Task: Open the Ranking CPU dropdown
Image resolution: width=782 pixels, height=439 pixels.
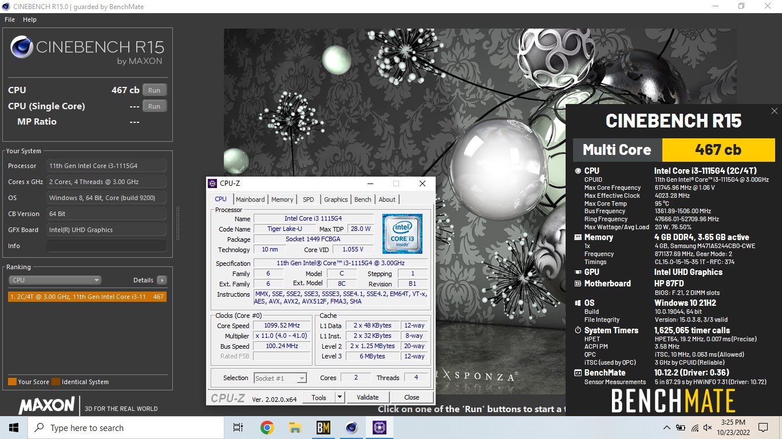Action: pyautogui.click(x=55, y=280)
